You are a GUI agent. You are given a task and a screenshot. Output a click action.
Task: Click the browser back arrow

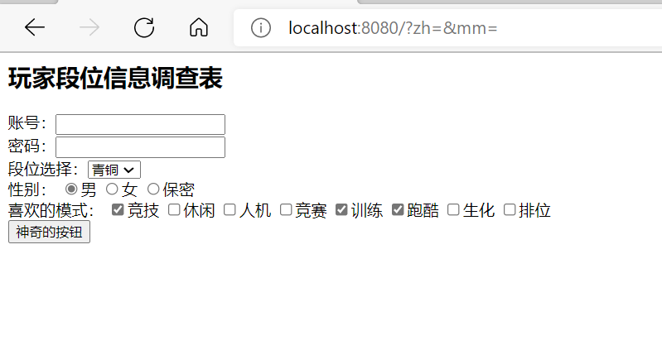35,28
